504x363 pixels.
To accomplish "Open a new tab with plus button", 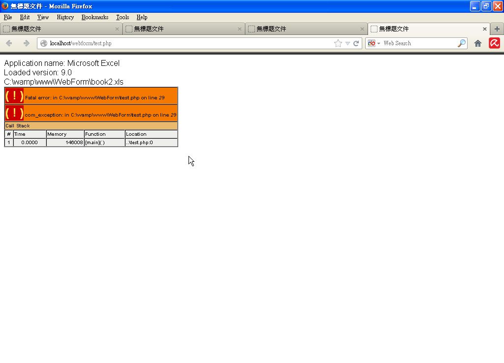I will [x=497, y=29].
